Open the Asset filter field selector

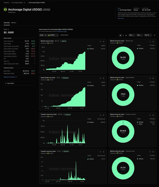pos(42,35)
